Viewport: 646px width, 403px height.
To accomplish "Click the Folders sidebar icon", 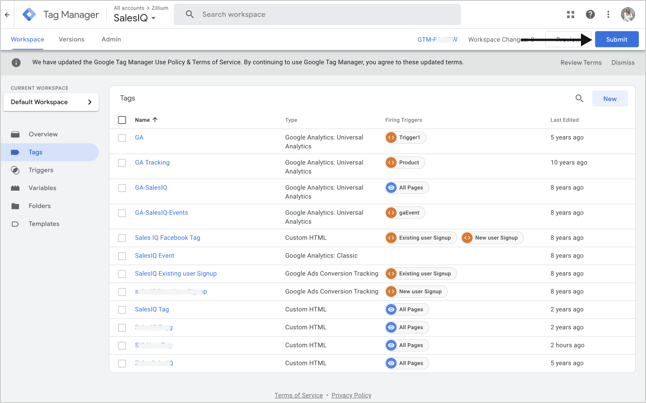I will [15, 206].
